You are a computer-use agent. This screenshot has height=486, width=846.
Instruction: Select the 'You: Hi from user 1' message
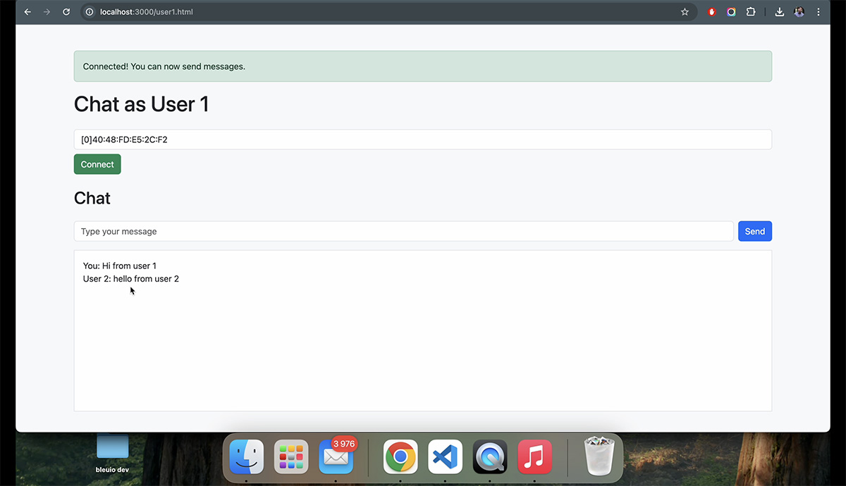[120, 266]
